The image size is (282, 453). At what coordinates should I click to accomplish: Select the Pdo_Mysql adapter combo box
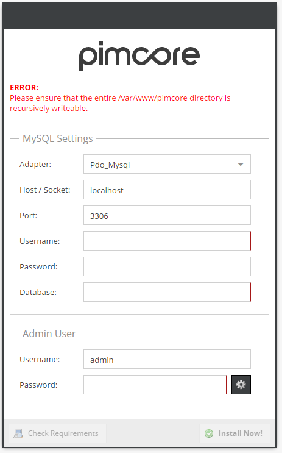167,164
